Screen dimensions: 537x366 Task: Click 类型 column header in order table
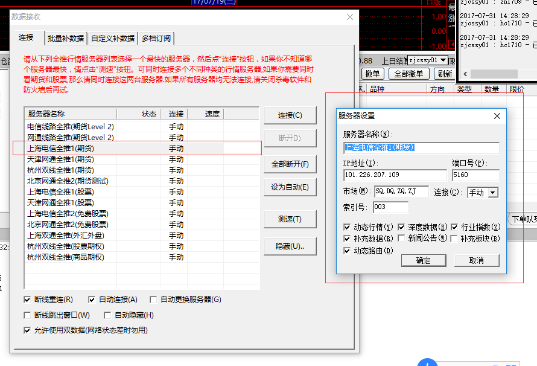468,89
